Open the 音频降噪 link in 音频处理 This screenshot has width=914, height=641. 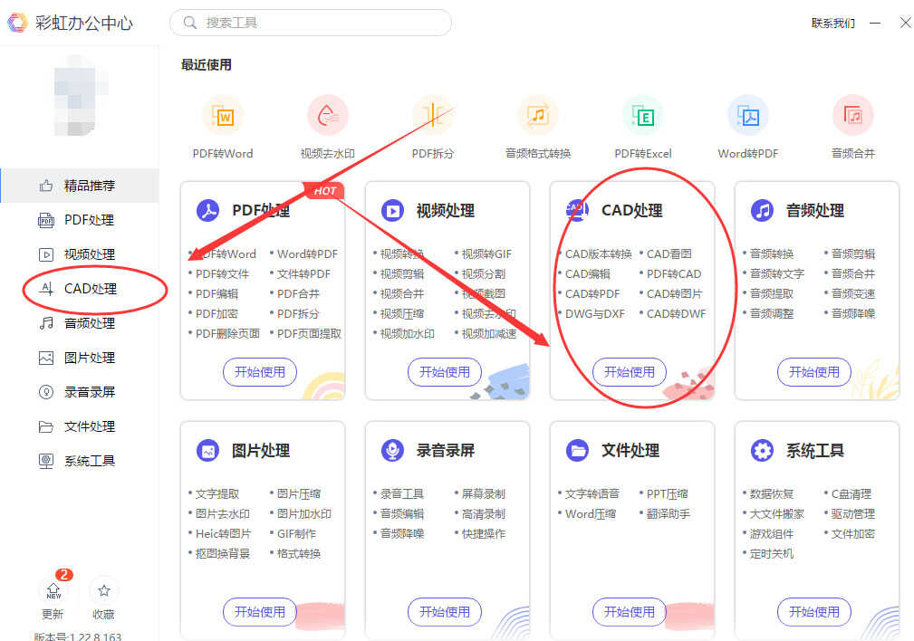tap(852, 313)
